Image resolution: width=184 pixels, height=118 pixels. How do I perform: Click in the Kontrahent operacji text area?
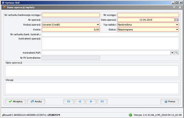click(x=110, y=43)
